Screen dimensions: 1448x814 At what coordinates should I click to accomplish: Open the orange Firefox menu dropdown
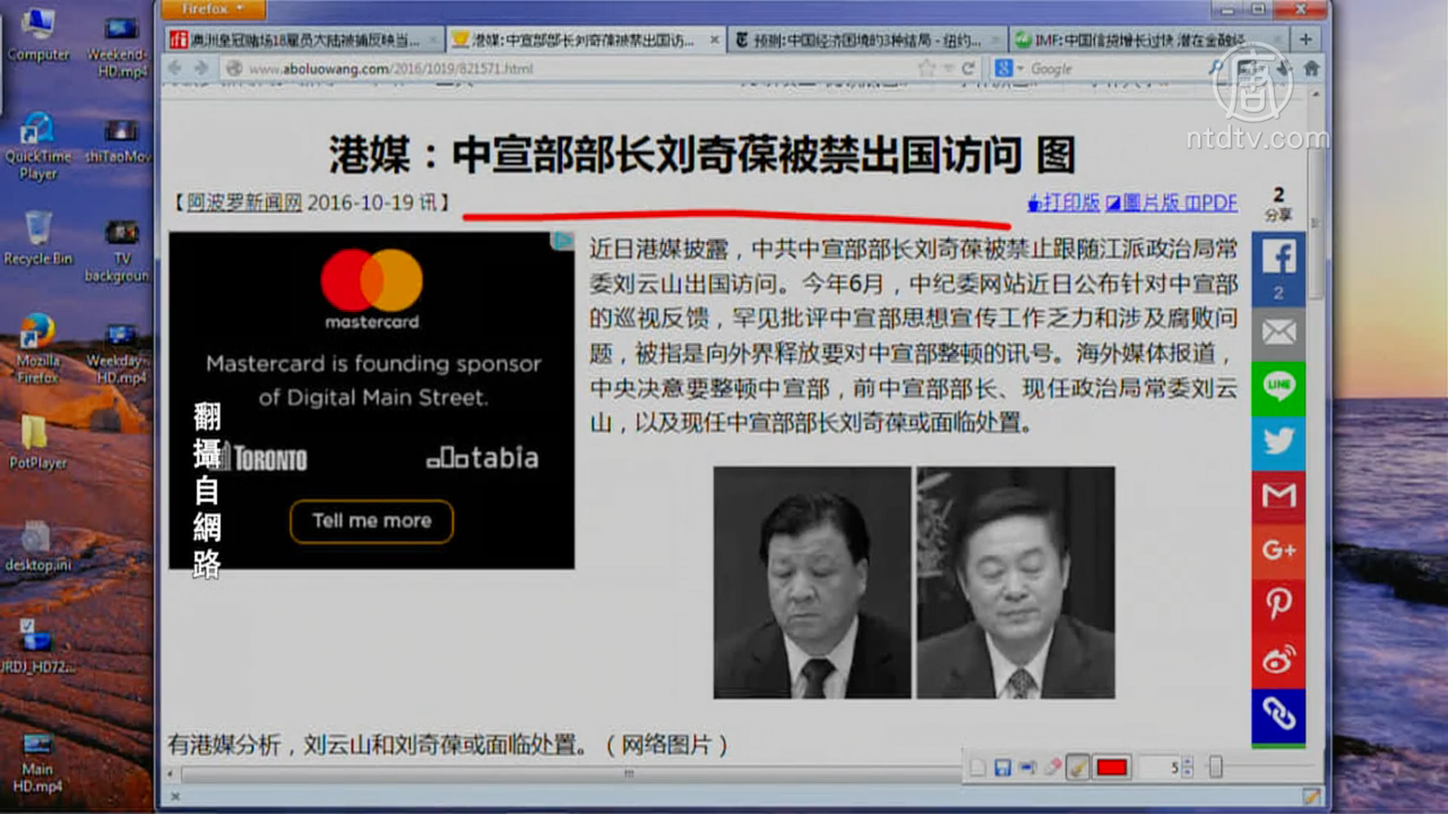tap(213, 9)
